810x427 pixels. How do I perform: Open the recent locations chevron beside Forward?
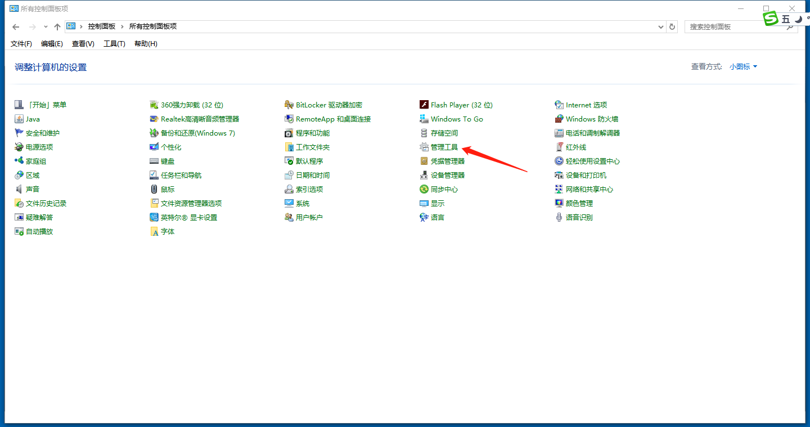click(x=46, y=26)
